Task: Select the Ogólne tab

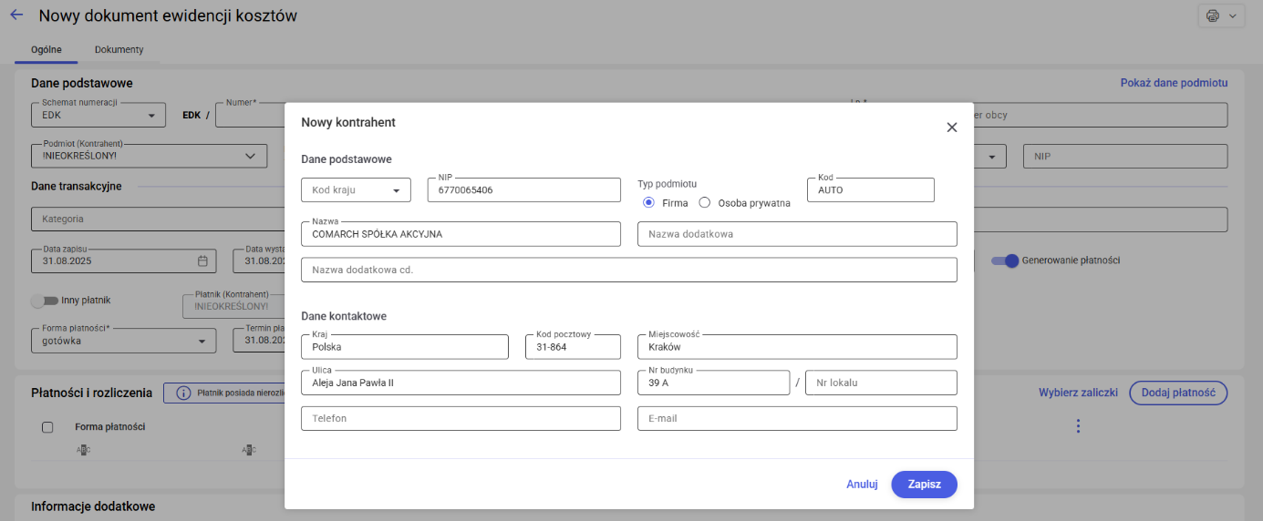Action: pyautogui.click(x=47, y=49)
